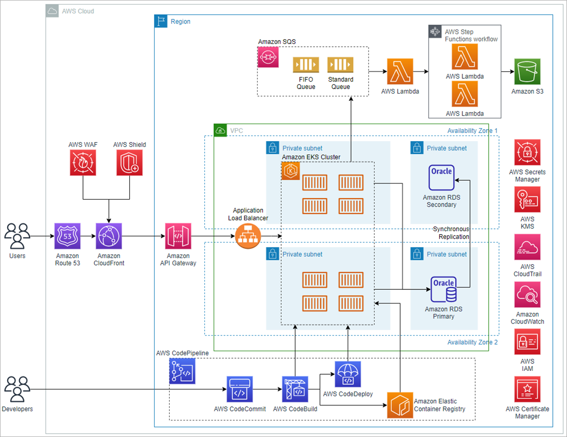Select the AWS CodeDeploy icon
Viewport: 567px width, 437px height.
pyautogui.click(x=348, y=374)
